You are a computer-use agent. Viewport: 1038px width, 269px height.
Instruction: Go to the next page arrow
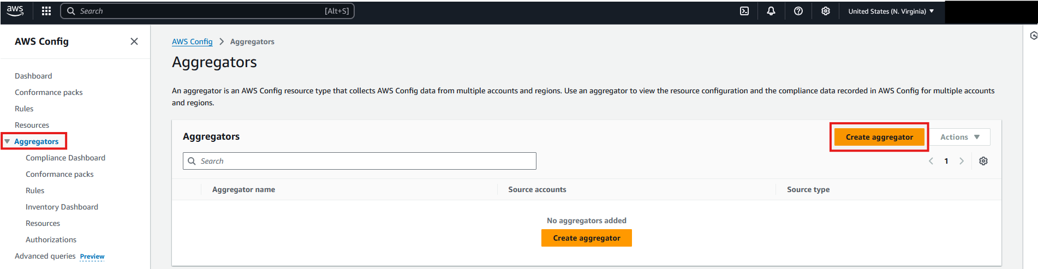962,161
